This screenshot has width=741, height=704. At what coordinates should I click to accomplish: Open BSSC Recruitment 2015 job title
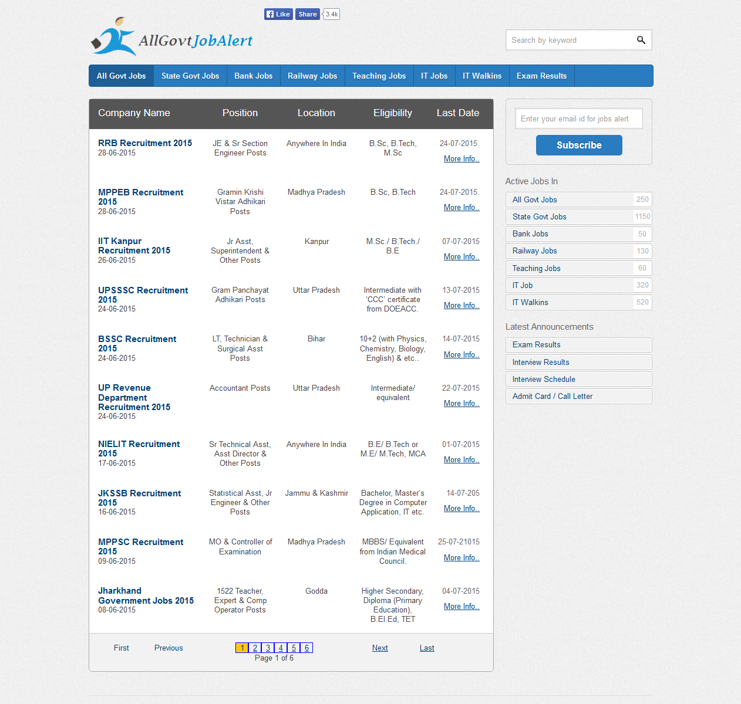(x=137, y=344)
